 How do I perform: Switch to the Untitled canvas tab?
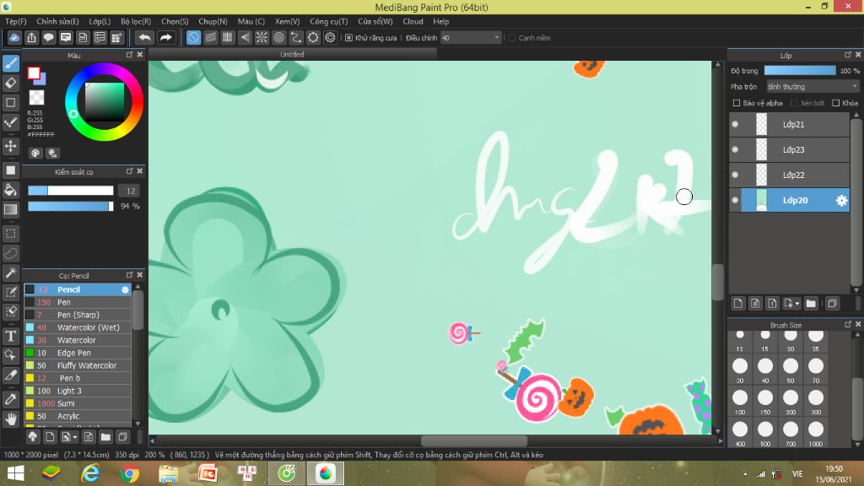[x=292, y=54]
